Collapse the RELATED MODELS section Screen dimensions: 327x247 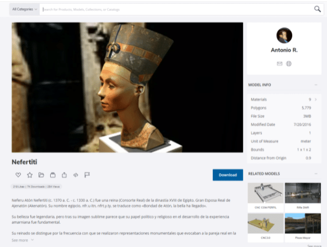[316, 174]
